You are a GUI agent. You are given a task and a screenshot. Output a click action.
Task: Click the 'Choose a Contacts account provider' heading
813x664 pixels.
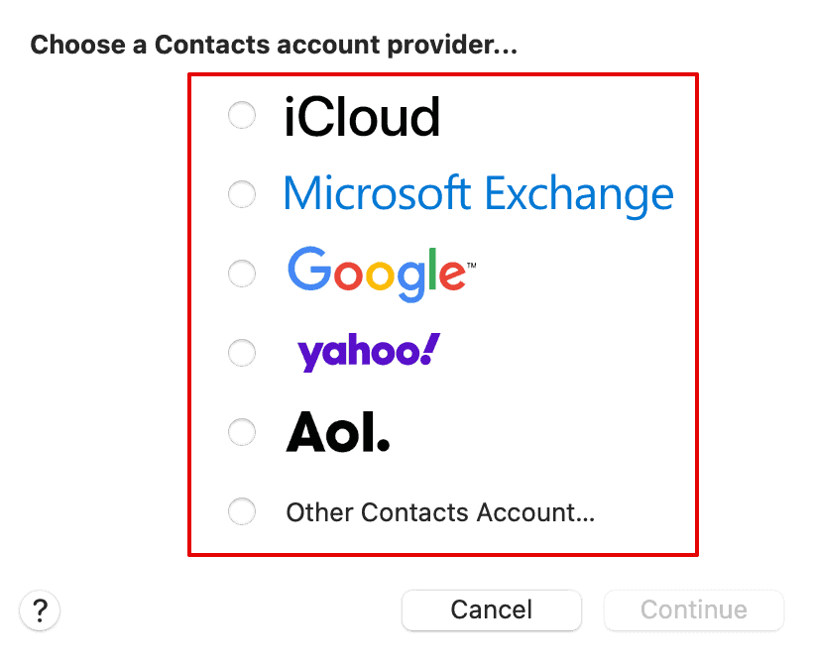[275, 46]
